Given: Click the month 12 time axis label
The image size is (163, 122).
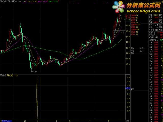Looking at the screenshot, I should [25, 121].
